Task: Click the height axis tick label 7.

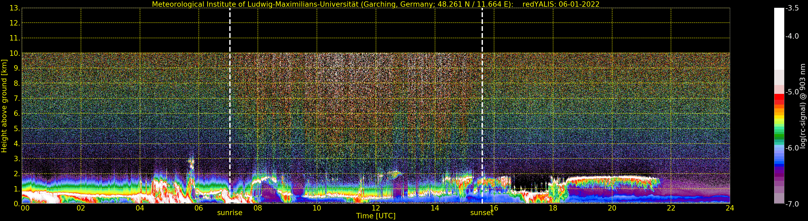Action: (x=17, y=98)
